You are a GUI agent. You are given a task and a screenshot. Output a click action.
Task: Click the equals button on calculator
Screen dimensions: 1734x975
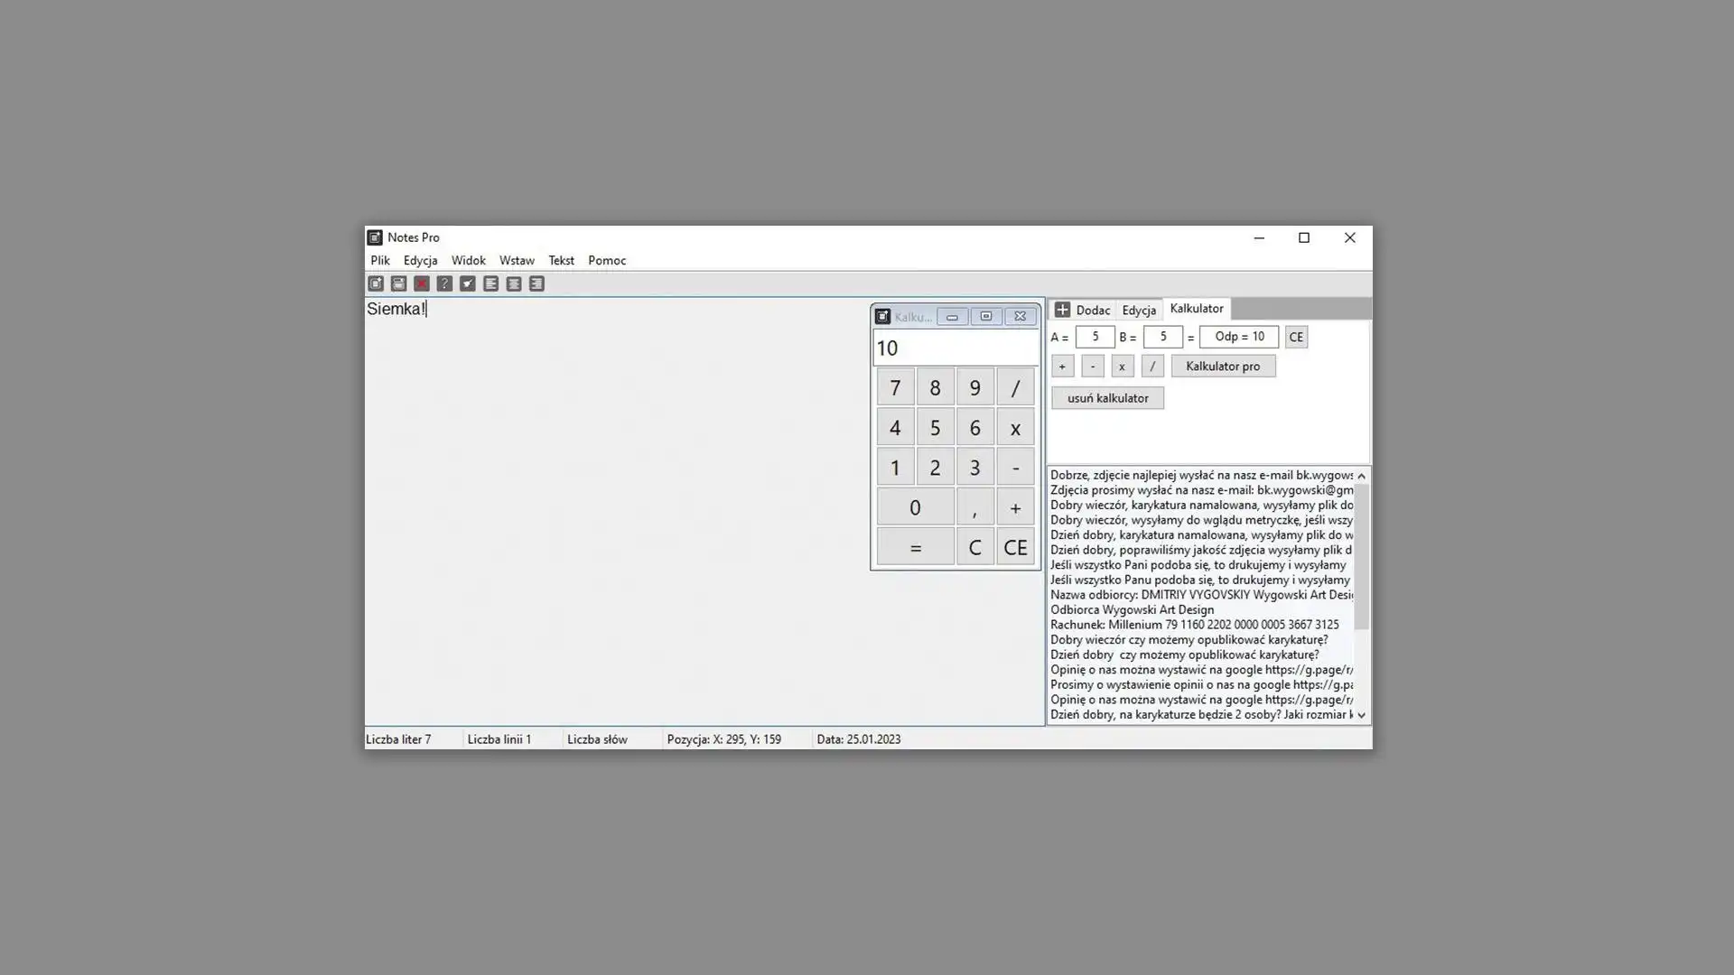click(915, 546)
